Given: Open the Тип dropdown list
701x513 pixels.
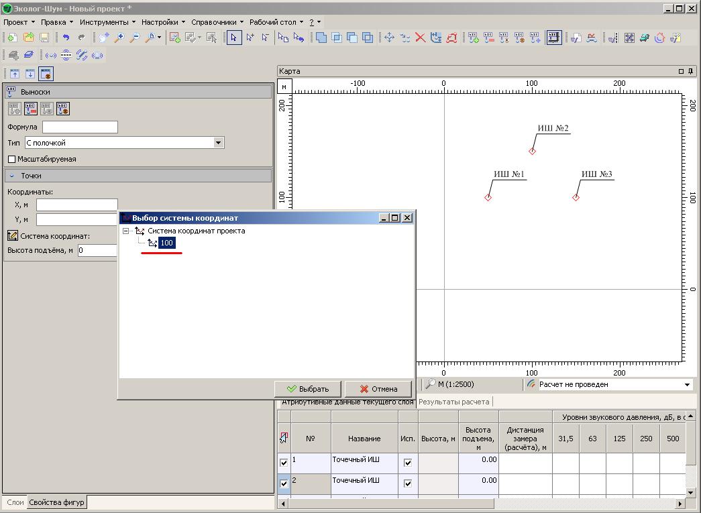Looking at the screenshot, I should tap(218, 143).
